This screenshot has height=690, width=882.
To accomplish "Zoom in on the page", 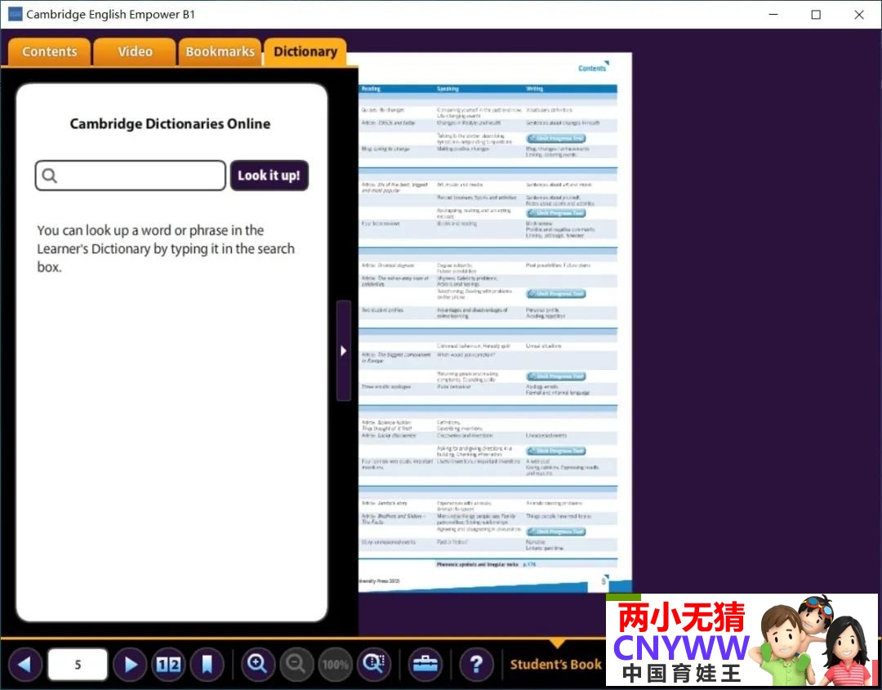I will (258, 665).
